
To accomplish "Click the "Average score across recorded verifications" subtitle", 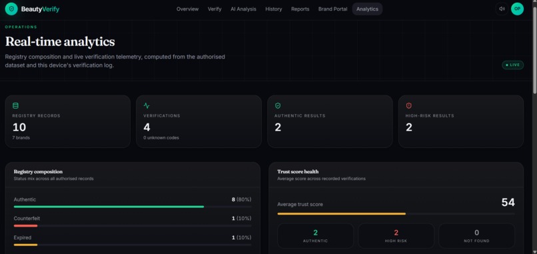I will 321,179.
